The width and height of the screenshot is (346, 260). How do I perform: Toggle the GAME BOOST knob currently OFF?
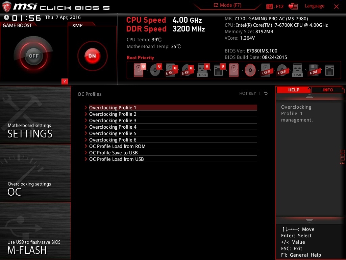pyautogui.click(x=33, y=56)
